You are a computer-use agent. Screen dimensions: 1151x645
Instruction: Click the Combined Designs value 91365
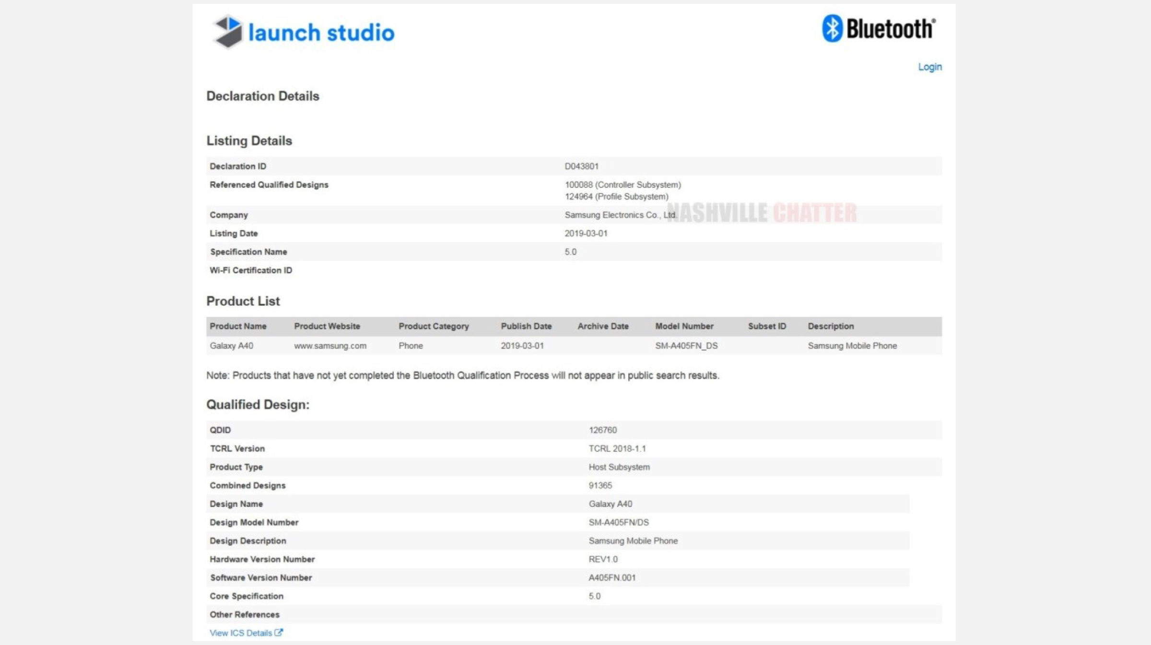tap(600, 485)
